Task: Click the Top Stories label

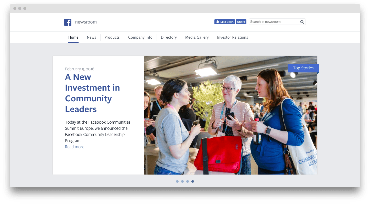Action: [303, 68]
